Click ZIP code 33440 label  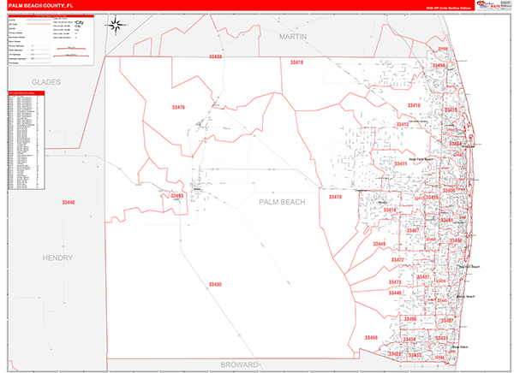coord(69,203)
